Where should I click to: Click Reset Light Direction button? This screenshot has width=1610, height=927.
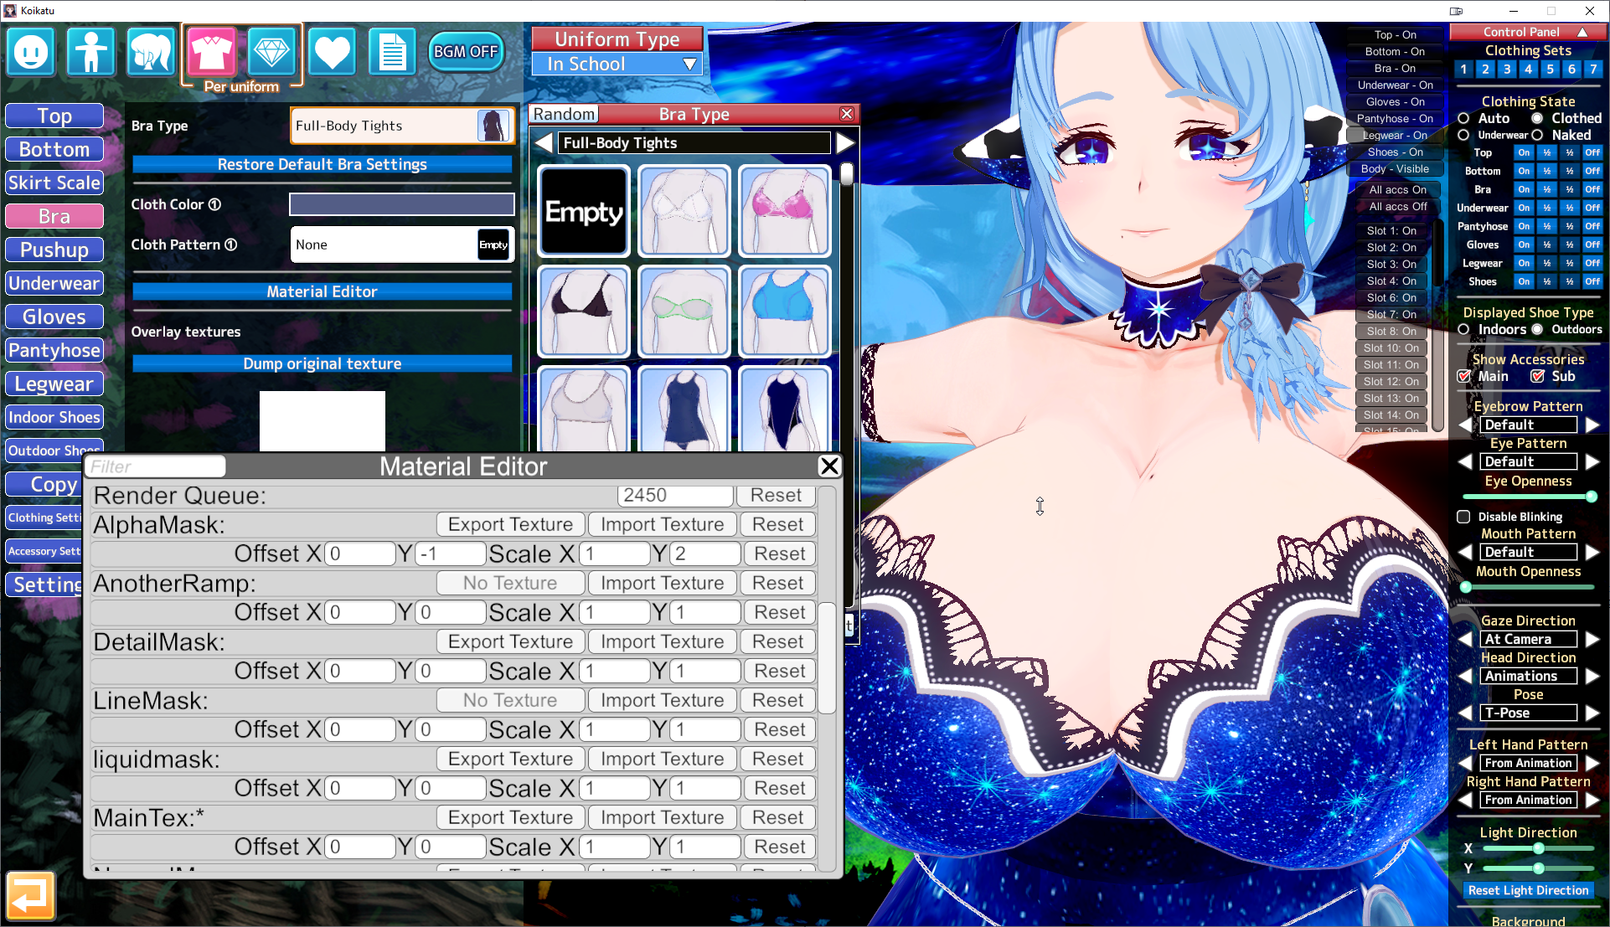click(x=1528, y=890)
